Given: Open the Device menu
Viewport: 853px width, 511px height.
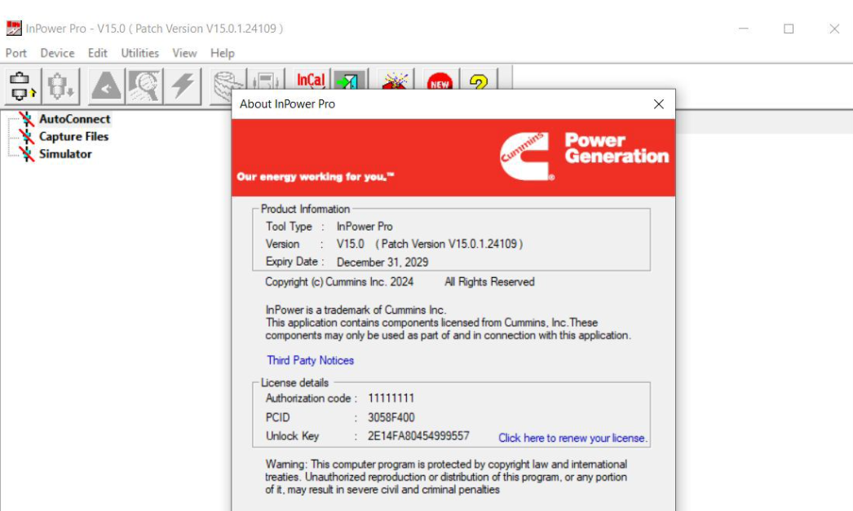Looking at the screenshot, I should point(58,53).
